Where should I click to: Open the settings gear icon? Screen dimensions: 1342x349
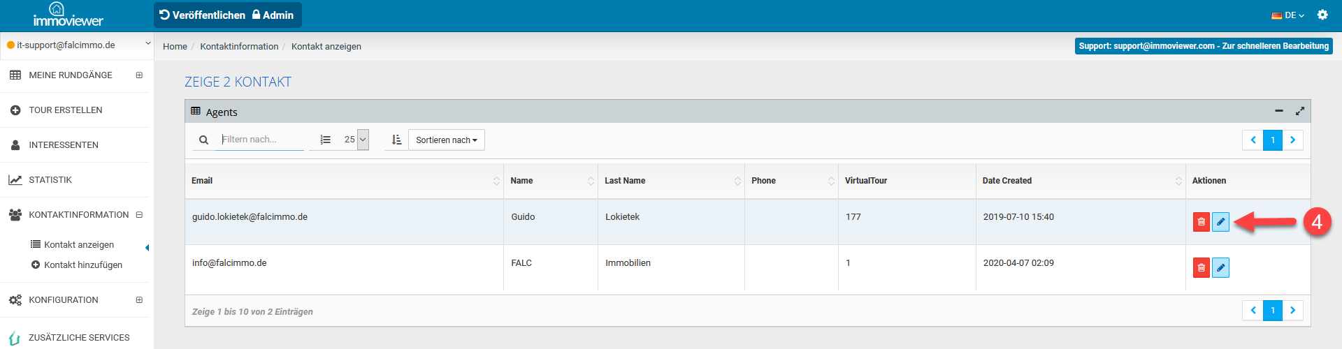pos(1322,15)
